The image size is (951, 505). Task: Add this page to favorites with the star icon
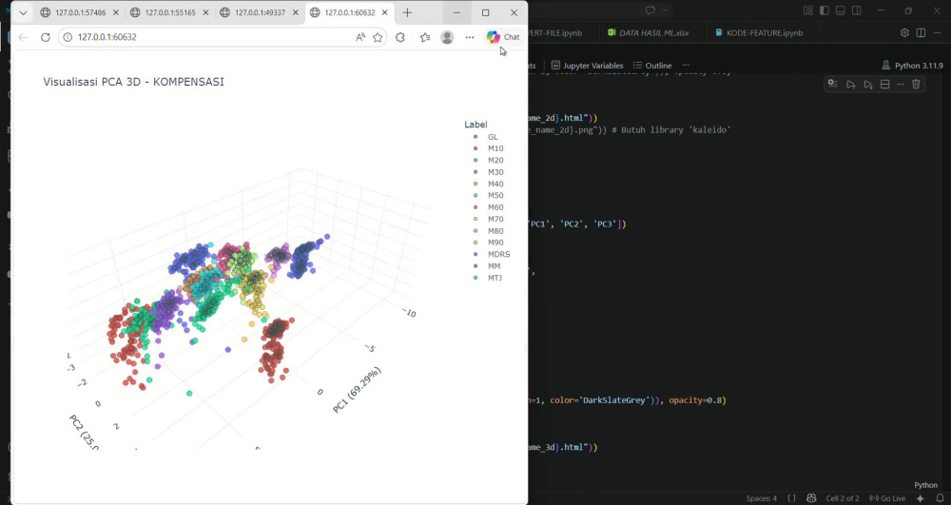pos(378,37)
